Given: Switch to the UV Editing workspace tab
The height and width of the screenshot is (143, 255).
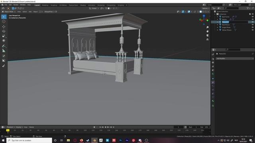Looking at the screenshot, I should point(63,5).
